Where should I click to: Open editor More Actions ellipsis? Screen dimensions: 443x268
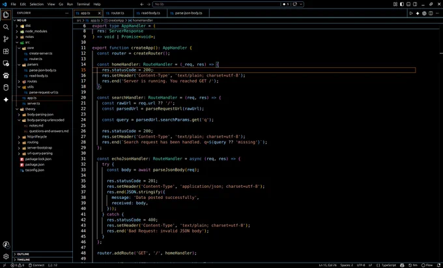click(x=437, y=13)
